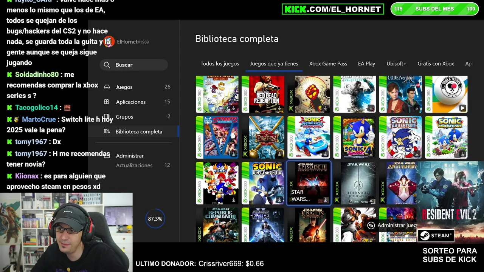Click play icon on table tennis tile
This screenshot has width=484, height=272.
point(462,108)
